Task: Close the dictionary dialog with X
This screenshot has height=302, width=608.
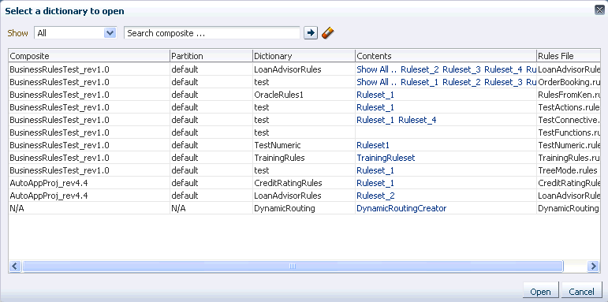Action: coord(599,10)
